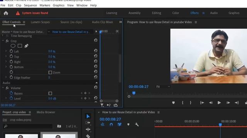
Task: Open the File menu
Action: (x=3, y=5)
